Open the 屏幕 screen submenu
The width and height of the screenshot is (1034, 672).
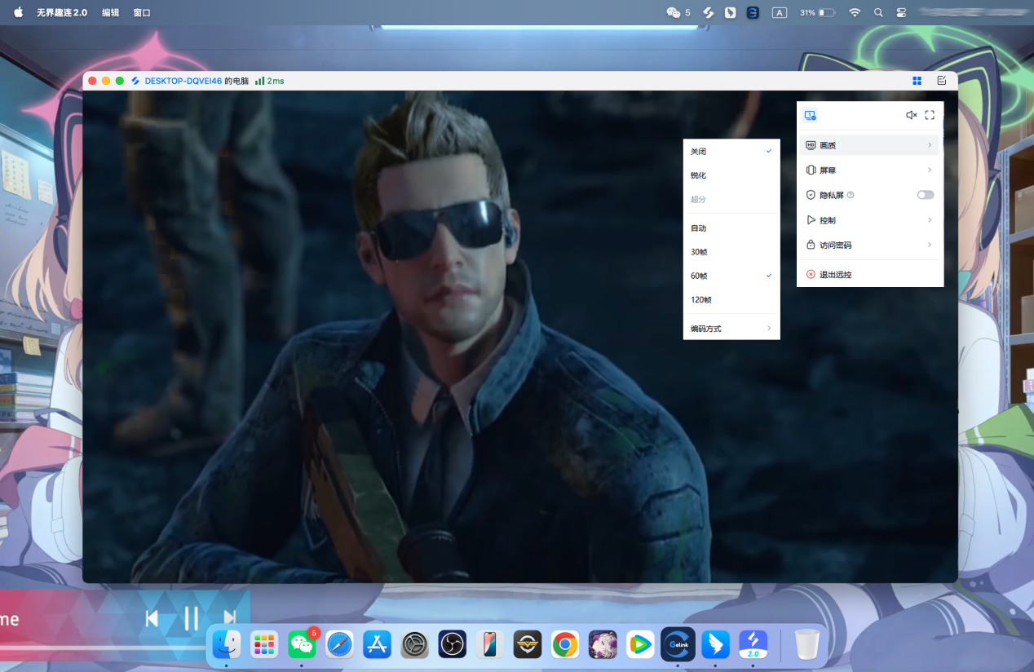pos(869,170)
